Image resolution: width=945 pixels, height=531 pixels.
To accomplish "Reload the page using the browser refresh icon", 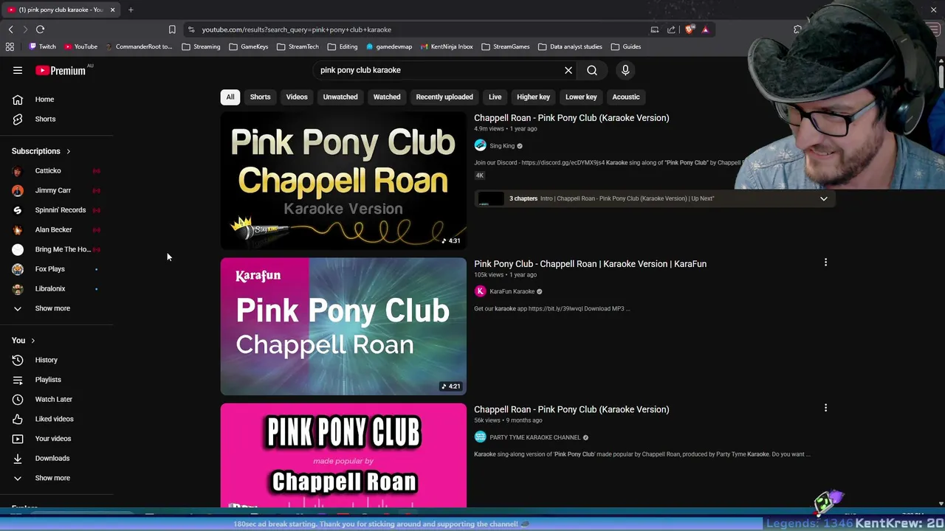I will [40, 29].
